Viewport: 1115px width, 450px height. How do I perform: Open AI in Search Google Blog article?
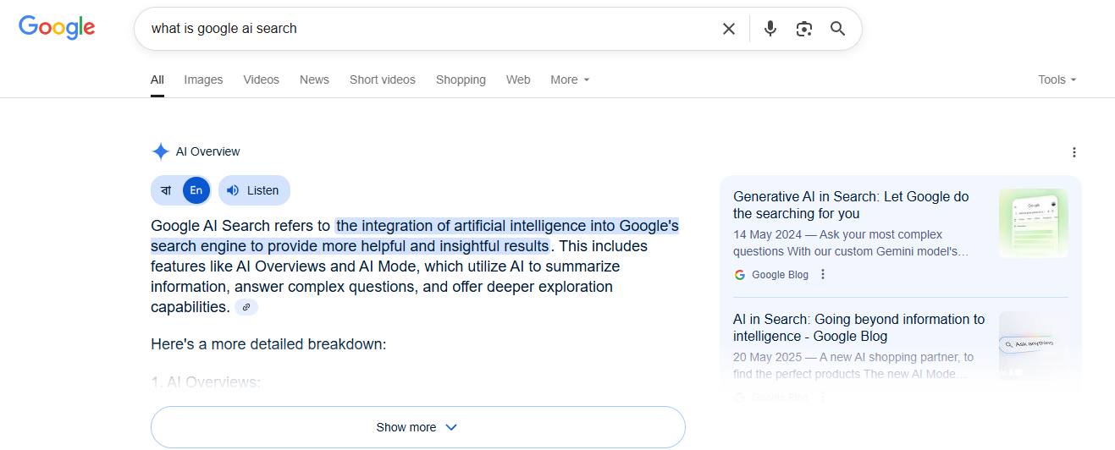[x=858, y=327]
